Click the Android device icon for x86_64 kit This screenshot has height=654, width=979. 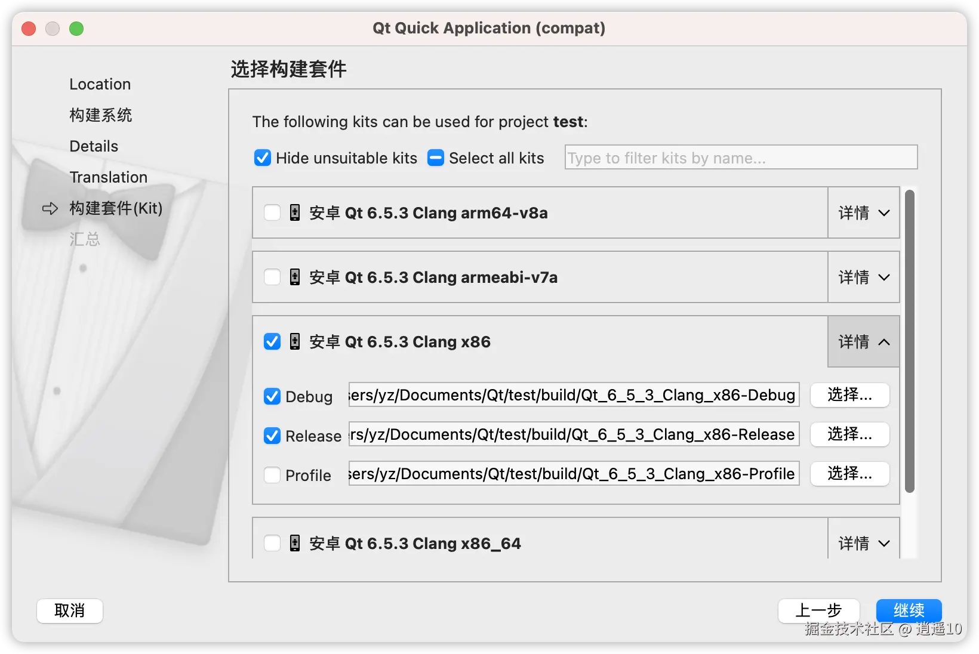click(x=295, y=544)
